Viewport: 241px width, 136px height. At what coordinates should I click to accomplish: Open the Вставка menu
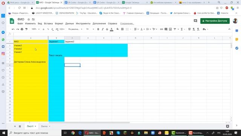pos(48,23)
